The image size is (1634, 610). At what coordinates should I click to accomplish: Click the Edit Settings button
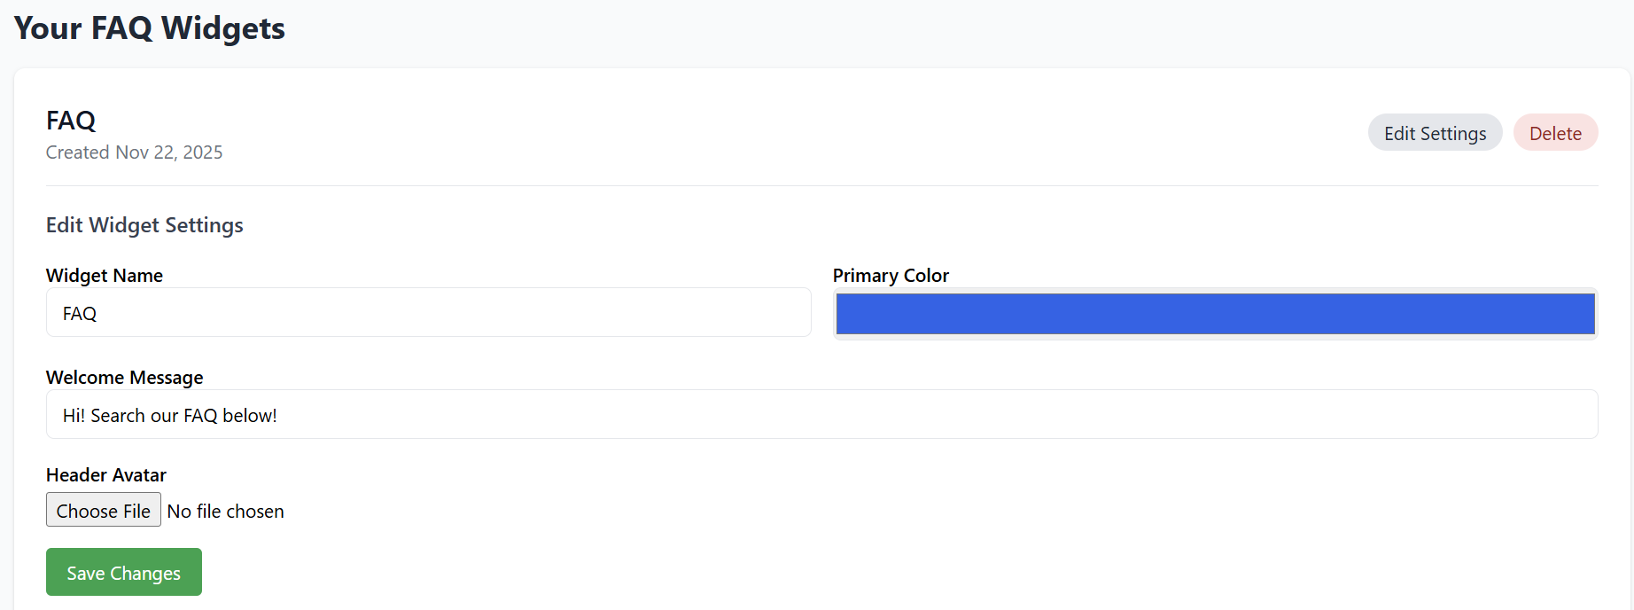pyautogui.click(x=1435, y=133)
